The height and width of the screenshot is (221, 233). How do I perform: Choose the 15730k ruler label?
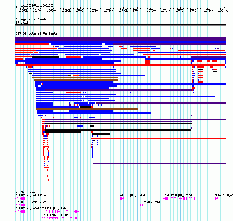(x=123, y=10)
